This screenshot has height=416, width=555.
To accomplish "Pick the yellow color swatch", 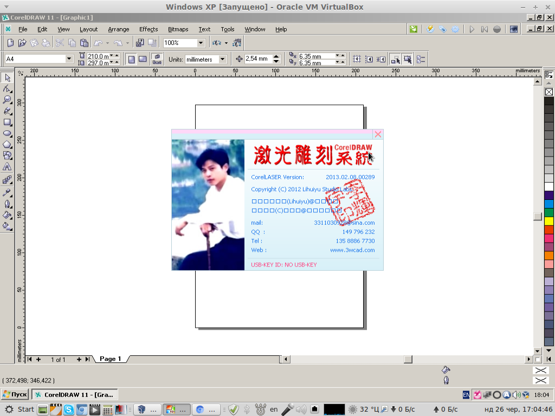I will tap(549, 221).
